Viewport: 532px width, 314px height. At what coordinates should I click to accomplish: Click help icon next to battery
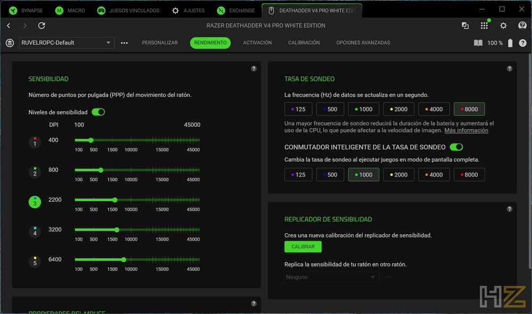[x=523, y=43]
